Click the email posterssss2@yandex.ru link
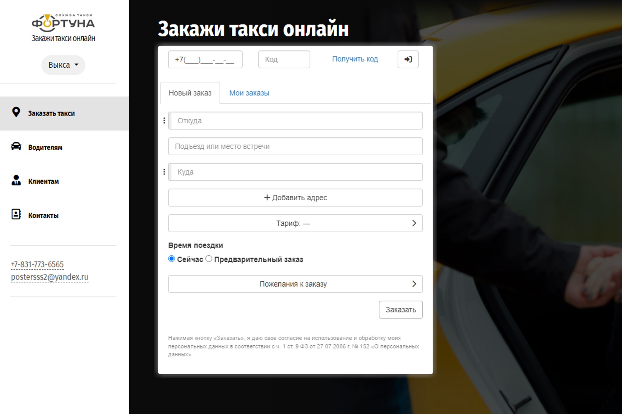This screenshot has height=414, width=622. 50,277
